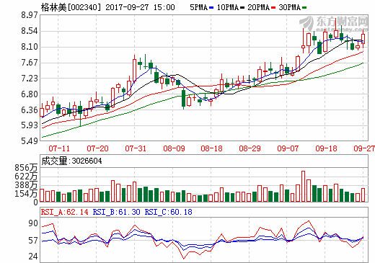Click the blue 5PMA legend color swatch
375x263 pixels.
[x=211, y=8]
